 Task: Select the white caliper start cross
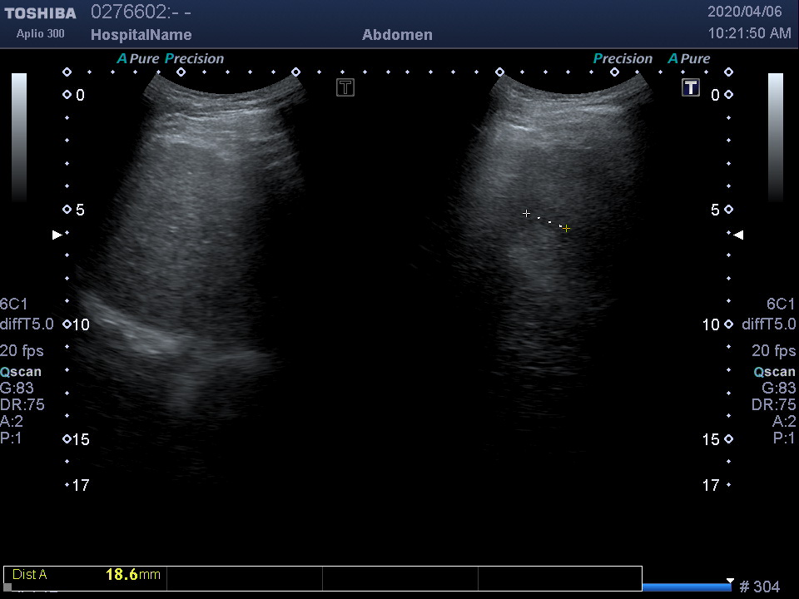click(x=526, y=214)
